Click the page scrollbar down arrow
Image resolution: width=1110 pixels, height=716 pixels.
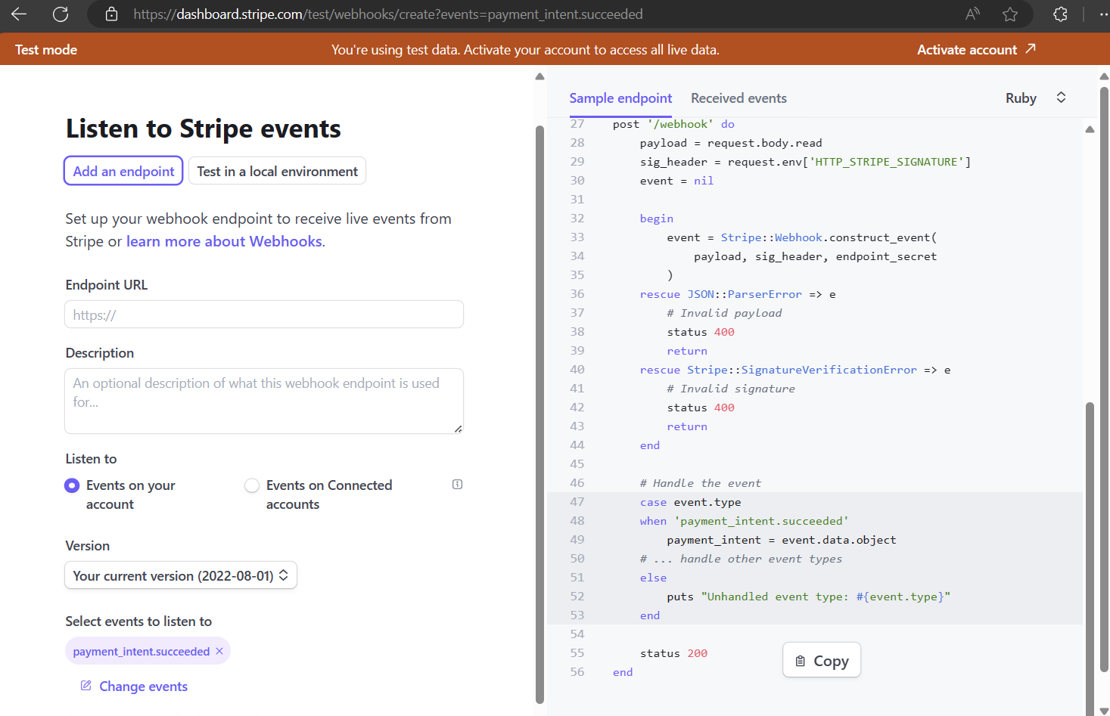point(1104,710)
